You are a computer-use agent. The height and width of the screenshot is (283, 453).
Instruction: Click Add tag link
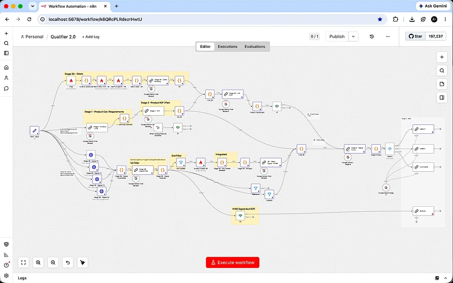[x=91, y=37]
